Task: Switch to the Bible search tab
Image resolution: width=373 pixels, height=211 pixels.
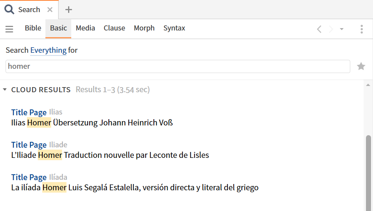Action: point(33,28)
